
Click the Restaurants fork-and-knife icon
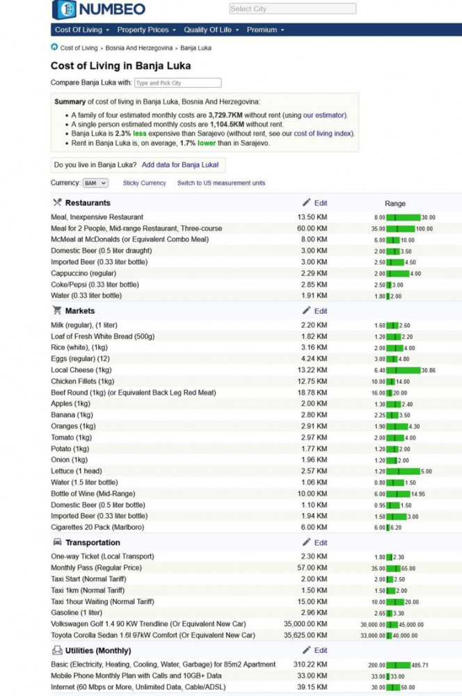[x=57, y=203]
